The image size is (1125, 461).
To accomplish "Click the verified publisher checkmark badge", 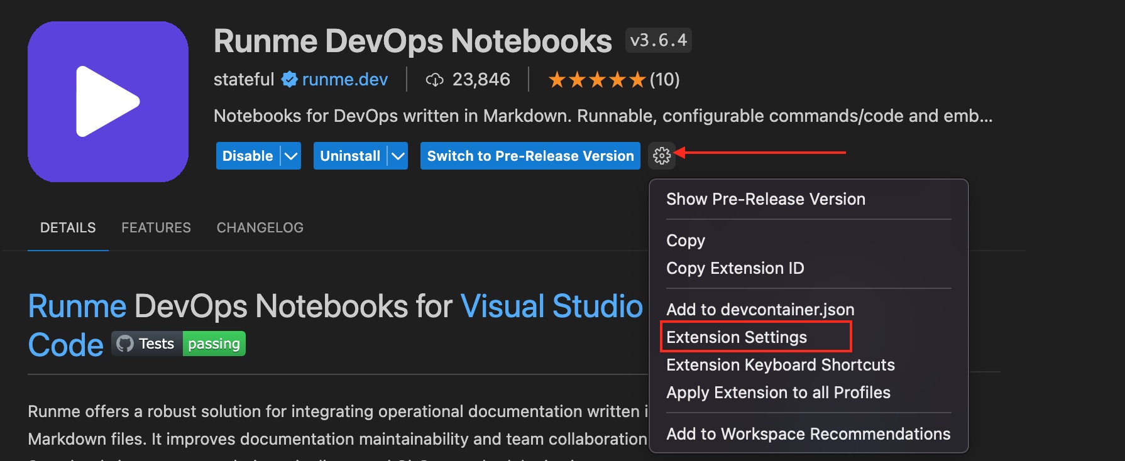I will tap(289, 80).
